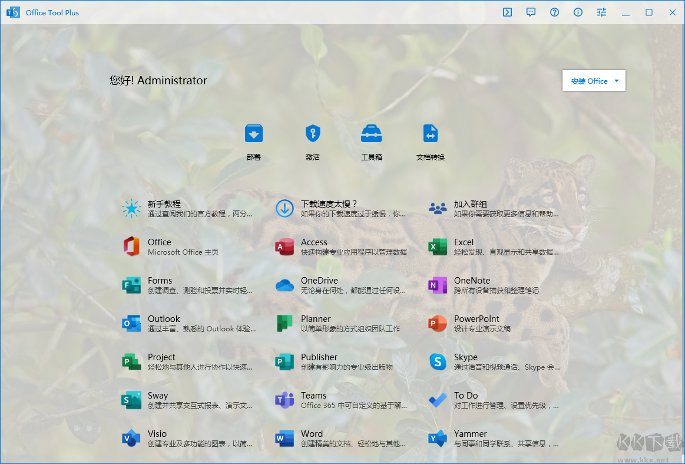Open the OneDrive cloud icon
The width and height of the screenshot is (685, 464).
point(285,285)
